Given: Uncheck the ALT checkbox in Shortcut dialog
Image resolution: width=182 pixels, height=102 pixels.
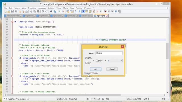Looking at the screenshot, I should click(86, 63).
